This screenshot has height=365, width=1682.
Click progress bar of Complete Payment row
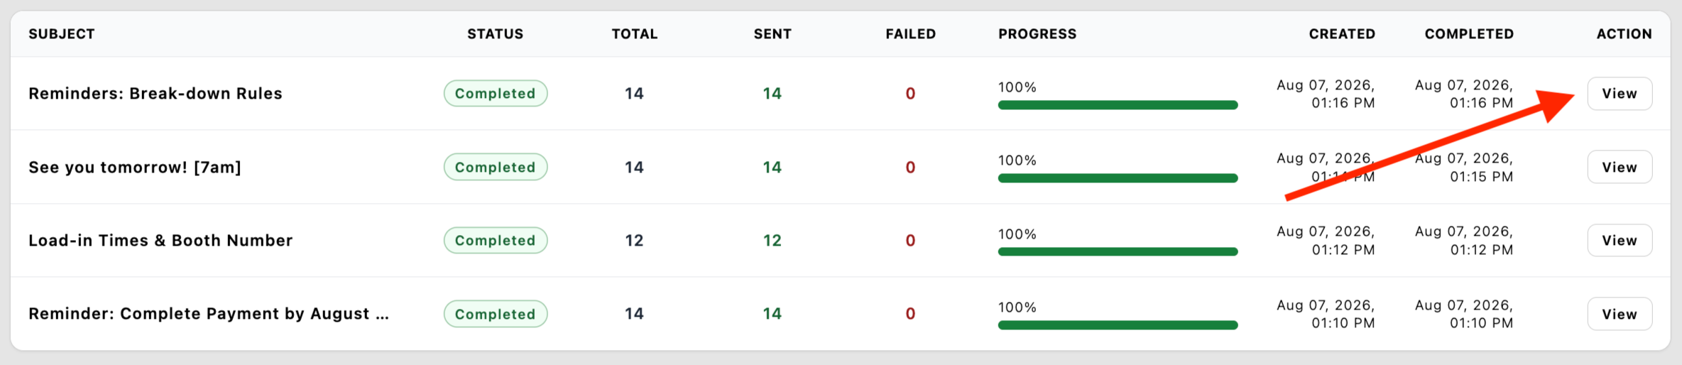click(1118, 325)
